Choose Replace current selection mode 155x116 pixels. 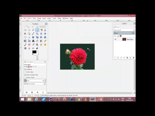click(29, 67)
